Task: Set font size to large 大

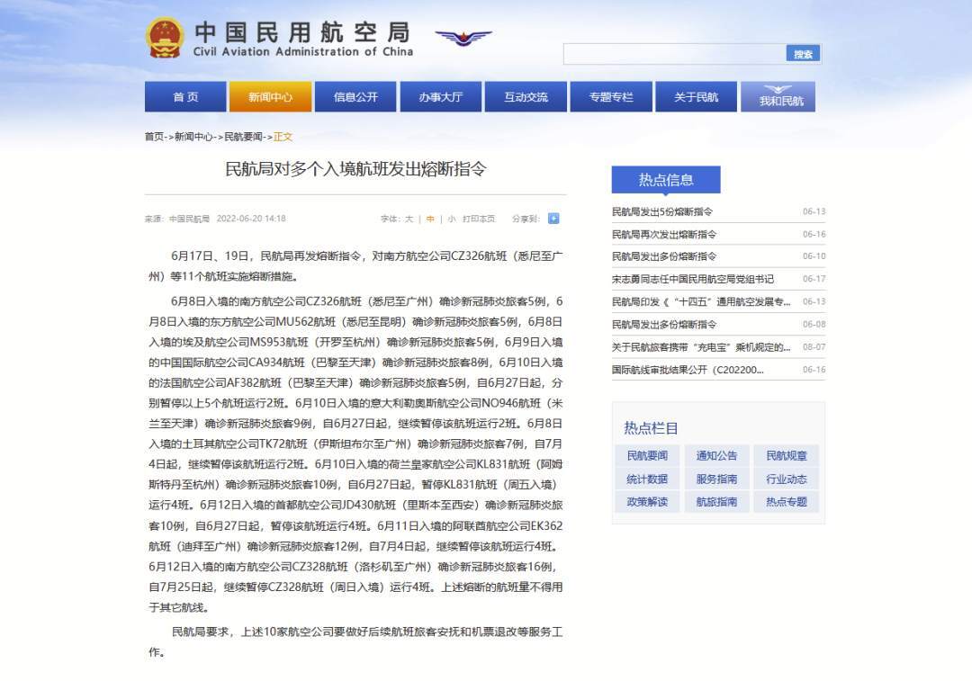Action: coord(409,219)
